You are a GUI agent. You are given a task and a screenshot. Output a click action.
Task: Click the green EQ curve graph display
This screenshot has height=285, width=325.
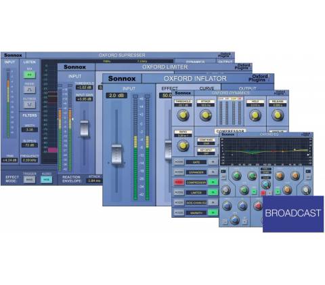pos(265,151)
